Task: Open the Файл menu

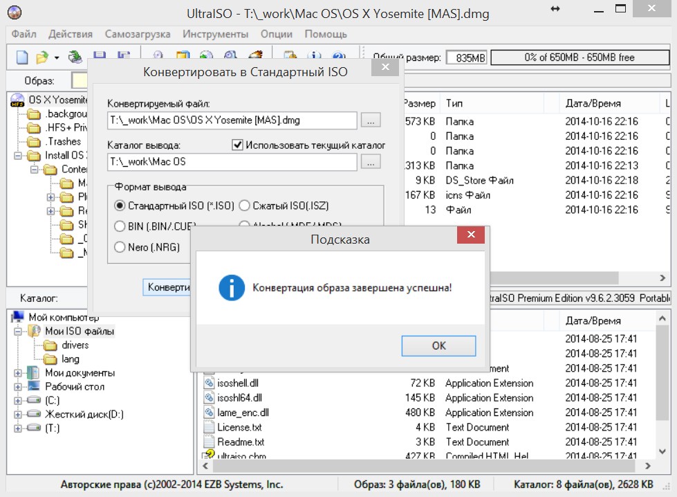Action: tap(24, 34)
